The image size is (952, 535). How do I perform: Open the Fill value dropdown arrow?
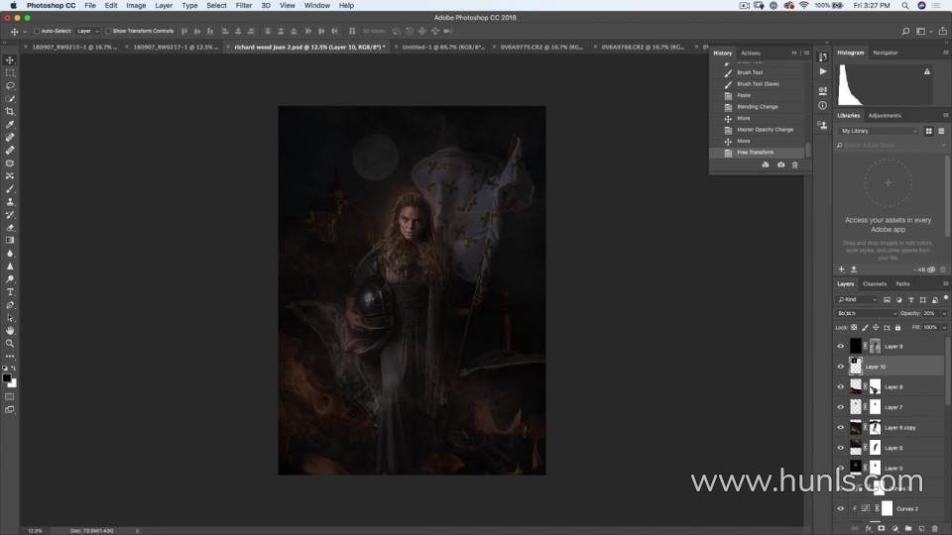click(943, 328)
